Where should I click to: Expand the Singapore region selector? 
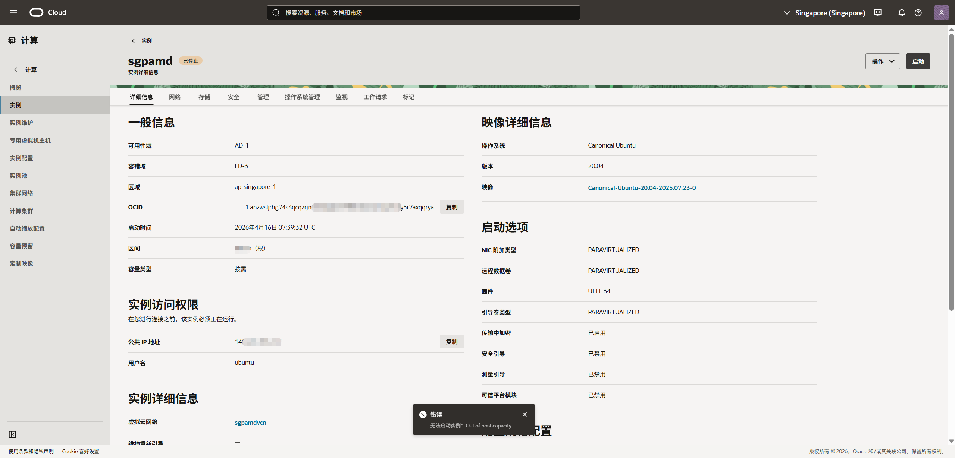pyautogui.click(x=824, y=13)
